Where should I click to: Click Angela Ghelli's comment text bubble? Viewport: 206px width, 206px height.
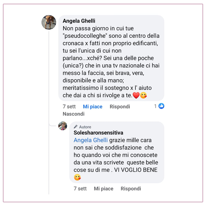pos(111,58)
